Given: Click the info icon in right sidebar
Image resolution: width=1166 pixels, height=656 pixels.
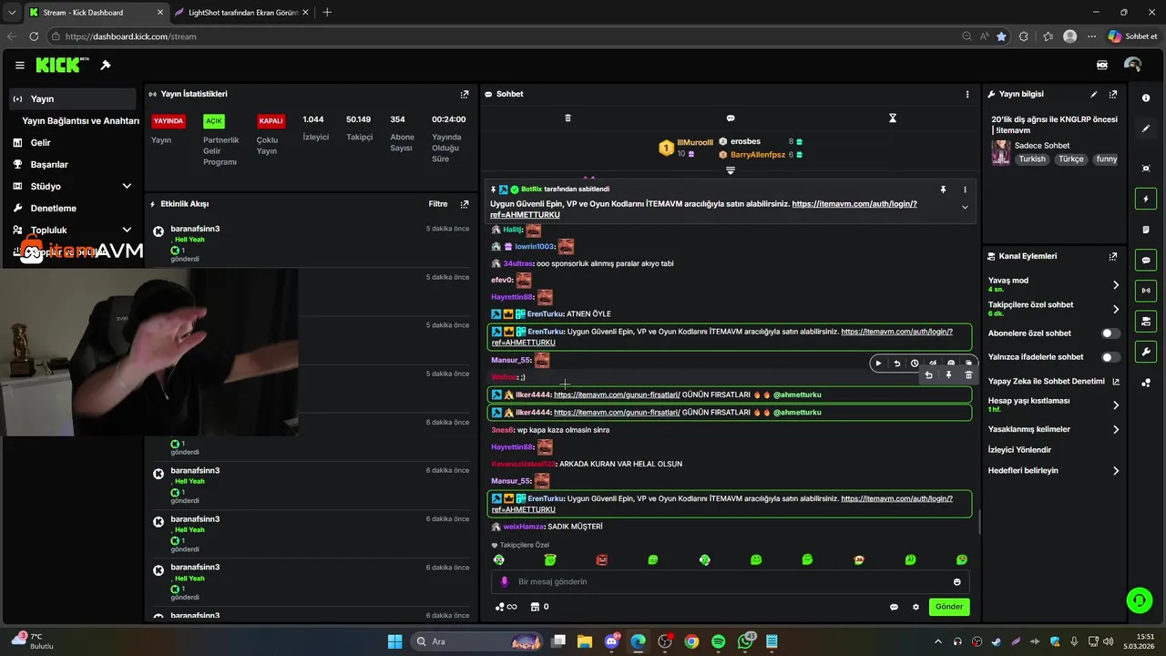Looking at the screenshot, I should tap(1146, 97).
